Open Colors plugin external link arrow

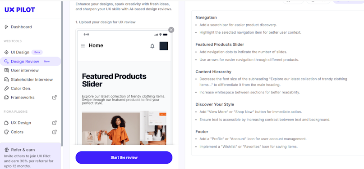coord(54,132)
